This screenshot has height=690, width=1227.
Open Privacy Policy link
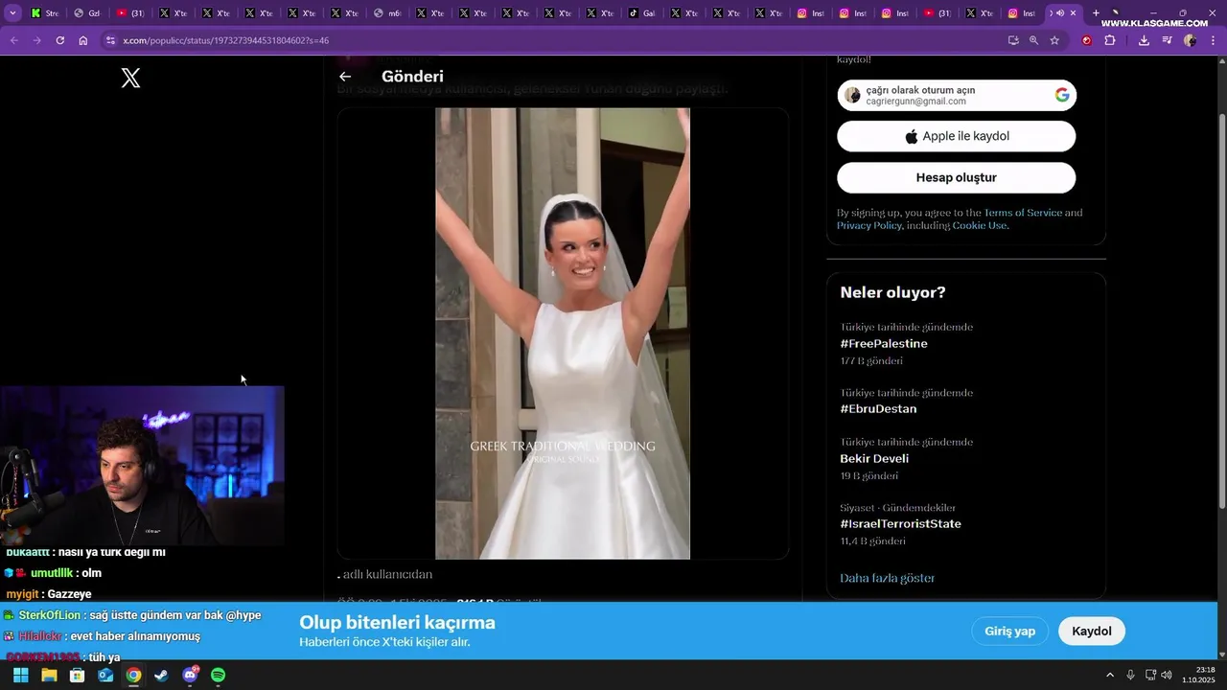point(868,225)
